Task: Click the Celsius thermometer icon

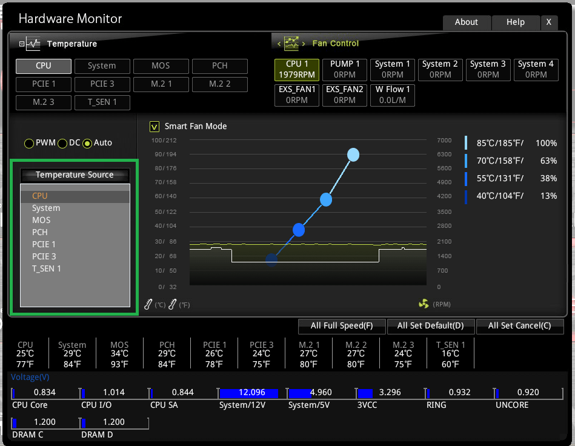Action: click(148, 304)
